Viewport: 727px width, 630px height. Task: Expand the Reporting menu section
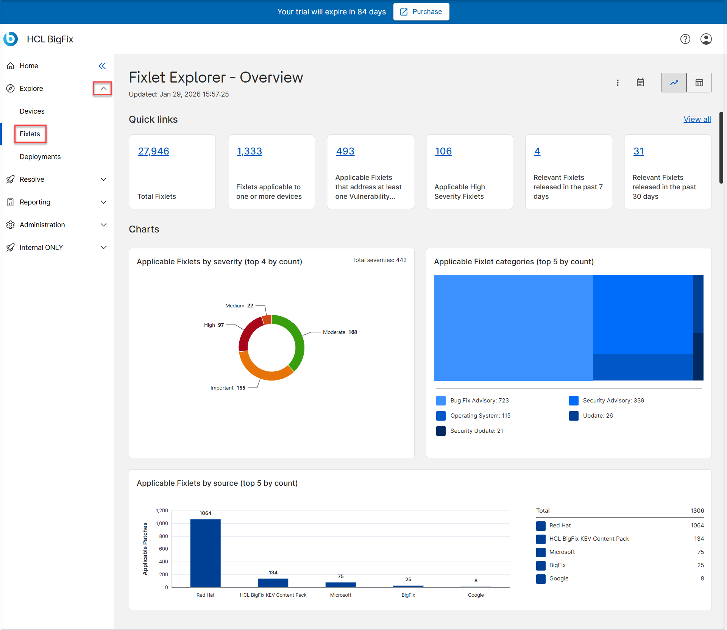click(103, 202)
